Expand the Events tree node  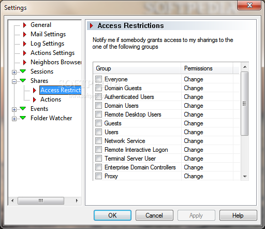[14, 109]
